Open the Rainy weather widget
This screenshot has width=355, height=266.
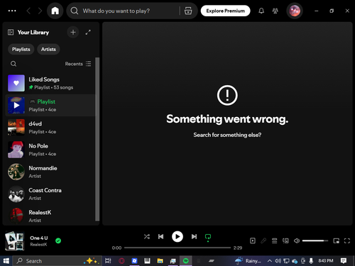[x=248, y=261]
